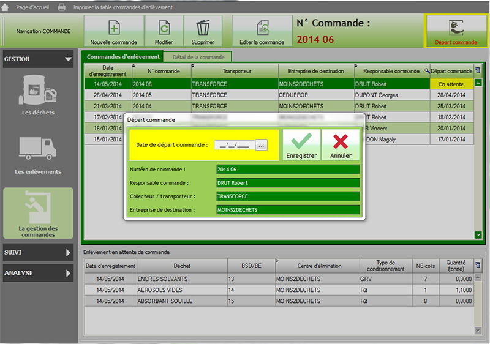Click search magnifier in Responsable commande header

click(x=427, y=71)
